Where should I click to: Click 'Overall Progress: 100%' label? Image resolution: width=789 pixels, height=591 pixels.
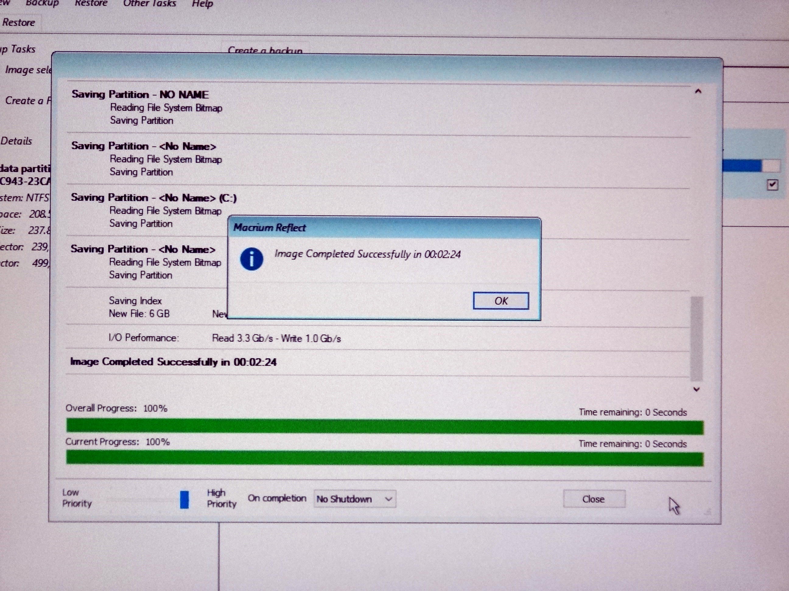116,408
